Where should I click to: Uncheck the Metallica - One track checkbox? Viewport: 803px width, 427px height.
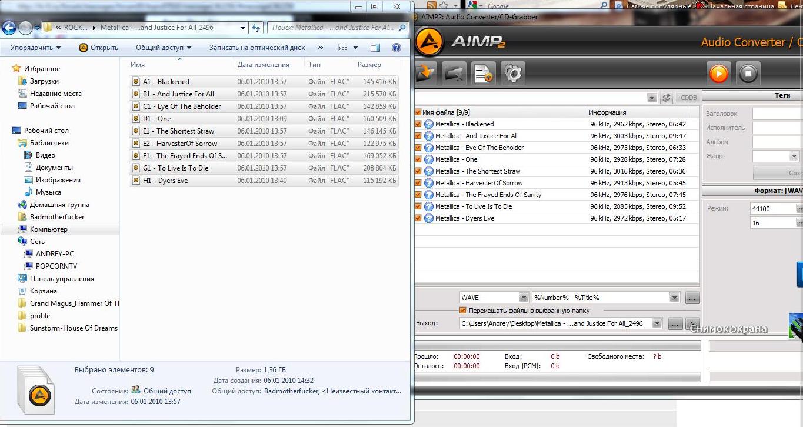tap(418, 159)
